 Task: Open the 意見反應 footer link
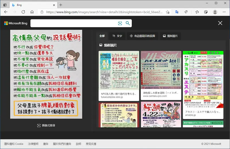tap(91, 144)
